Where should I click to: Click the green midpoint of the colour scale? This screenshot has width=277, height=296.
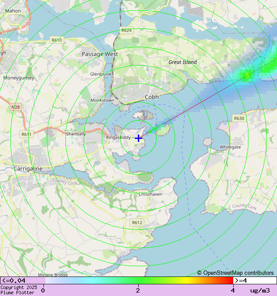pos(138,280)
